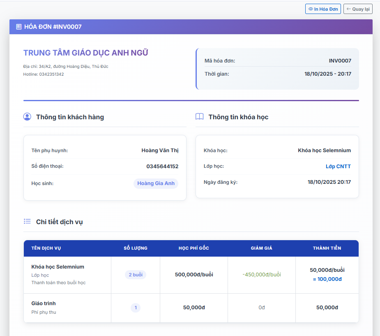Screen dimensions: 380x336
Task: Click the list icon beside Chi tiết dịch vụ
Action: [x=27, y=221]
